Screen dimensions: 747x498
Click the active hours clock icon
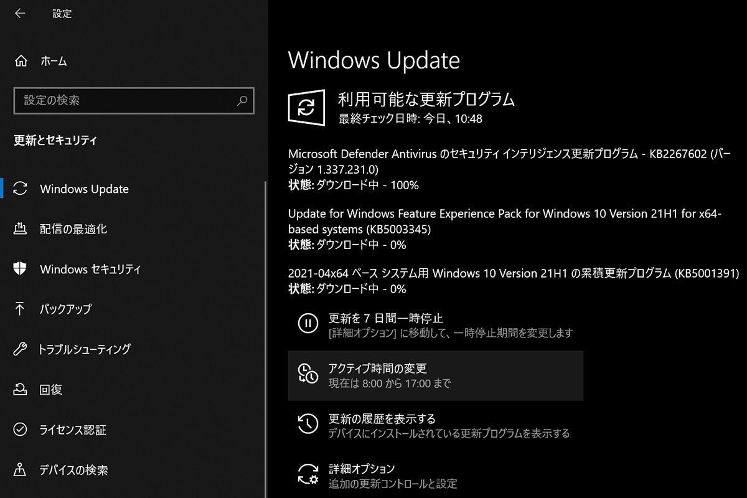(308, 374)
